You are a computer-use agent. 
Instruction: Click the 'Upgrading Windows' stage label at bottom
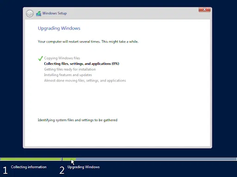pos(83,167)
